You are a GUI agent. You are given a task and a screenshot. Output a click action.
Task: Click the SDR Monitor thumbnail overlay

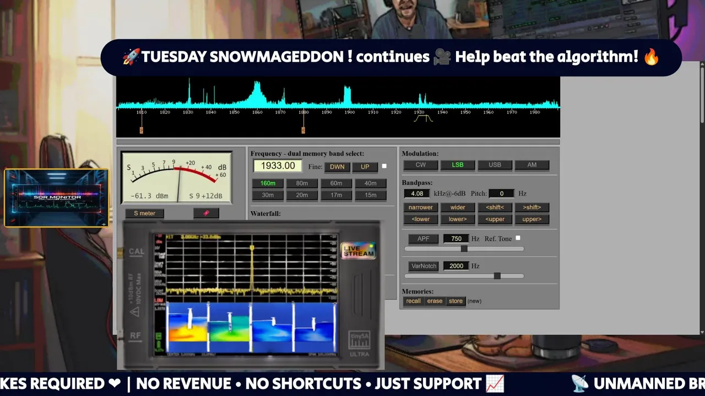pyautogui.click(x=56, y=198)
